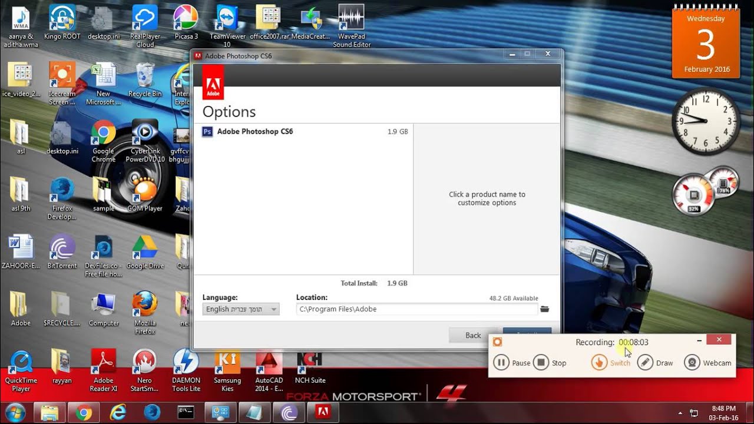Open the New Microsoft Excel file icon

click(x=103, y=84)
